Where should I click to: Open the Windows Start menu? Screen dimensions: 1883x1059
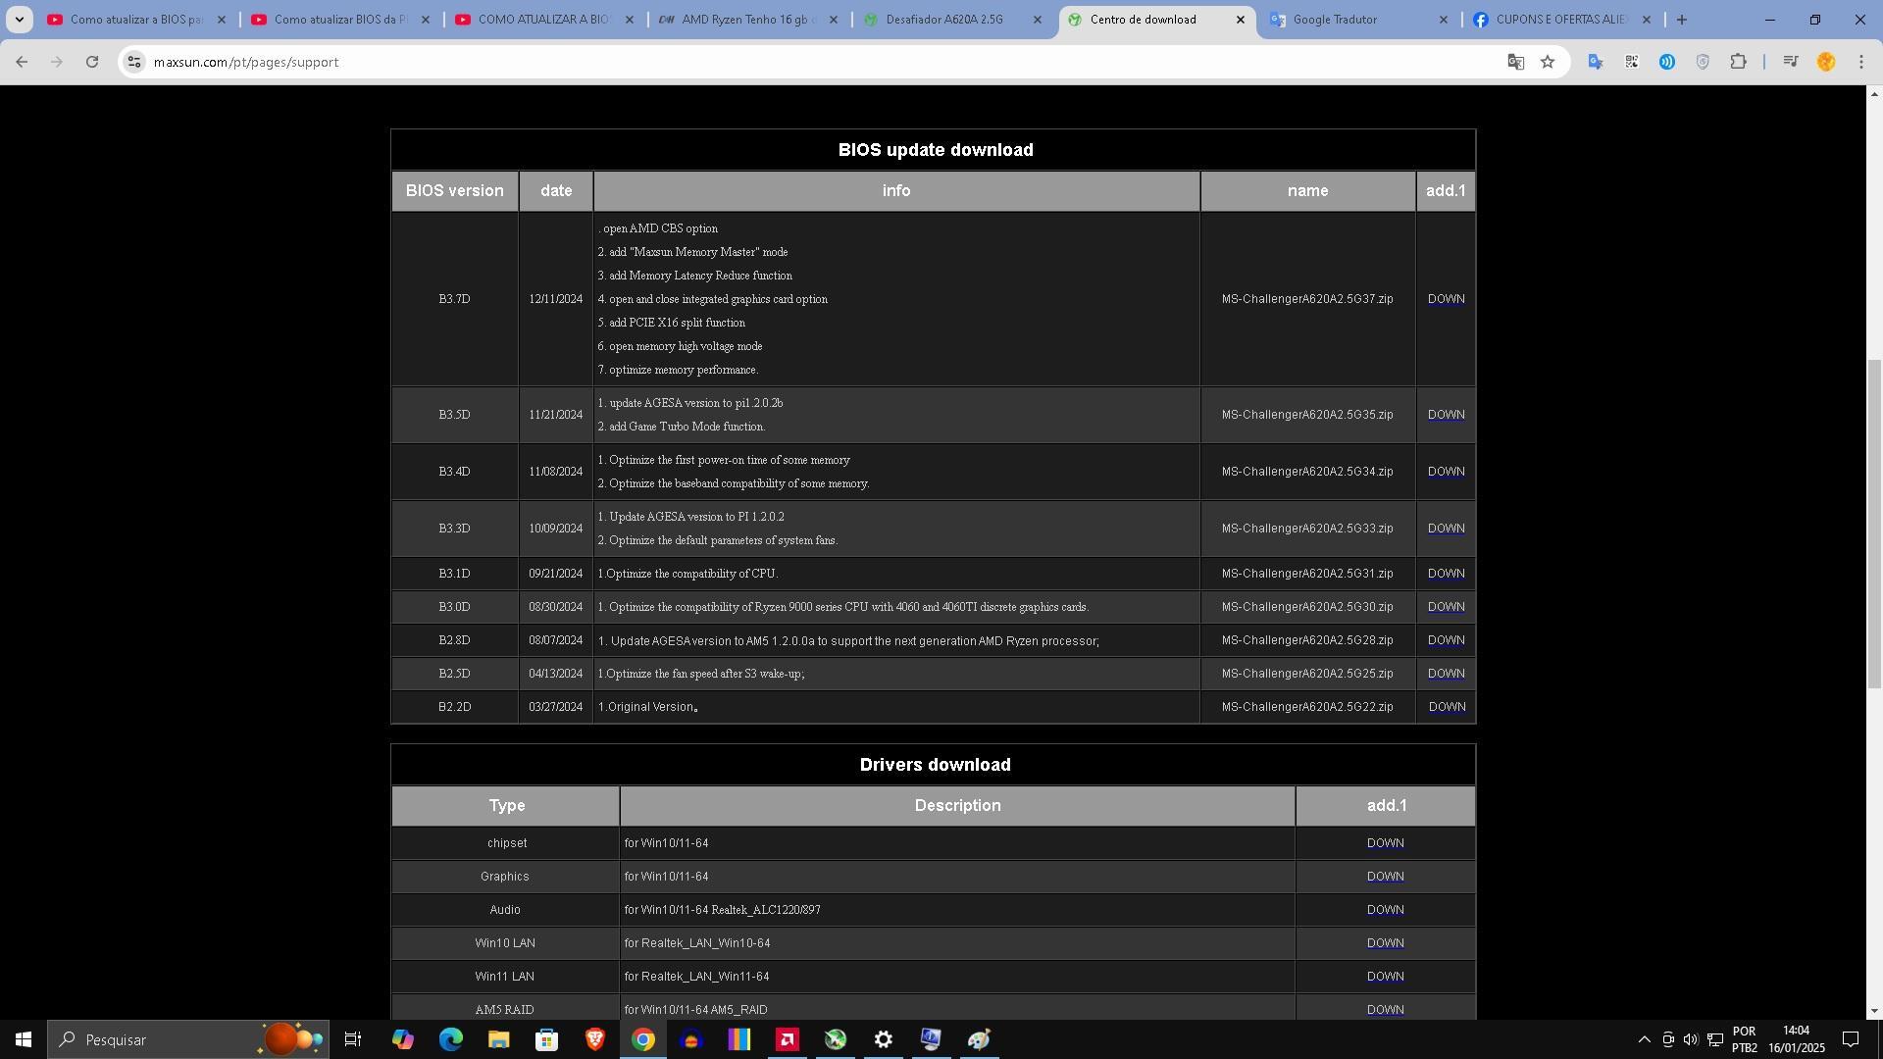pyautogui.click(x=24, y=1039)
